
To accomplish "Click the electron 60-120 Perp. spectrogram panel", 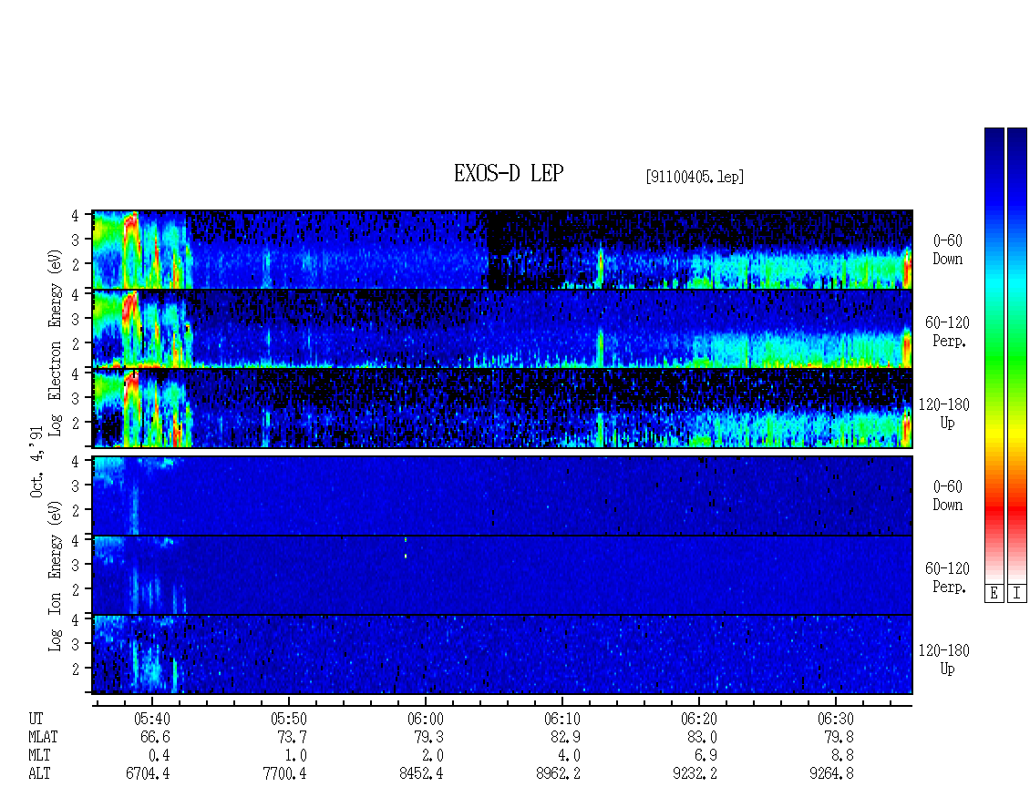I will click(502, 329).
